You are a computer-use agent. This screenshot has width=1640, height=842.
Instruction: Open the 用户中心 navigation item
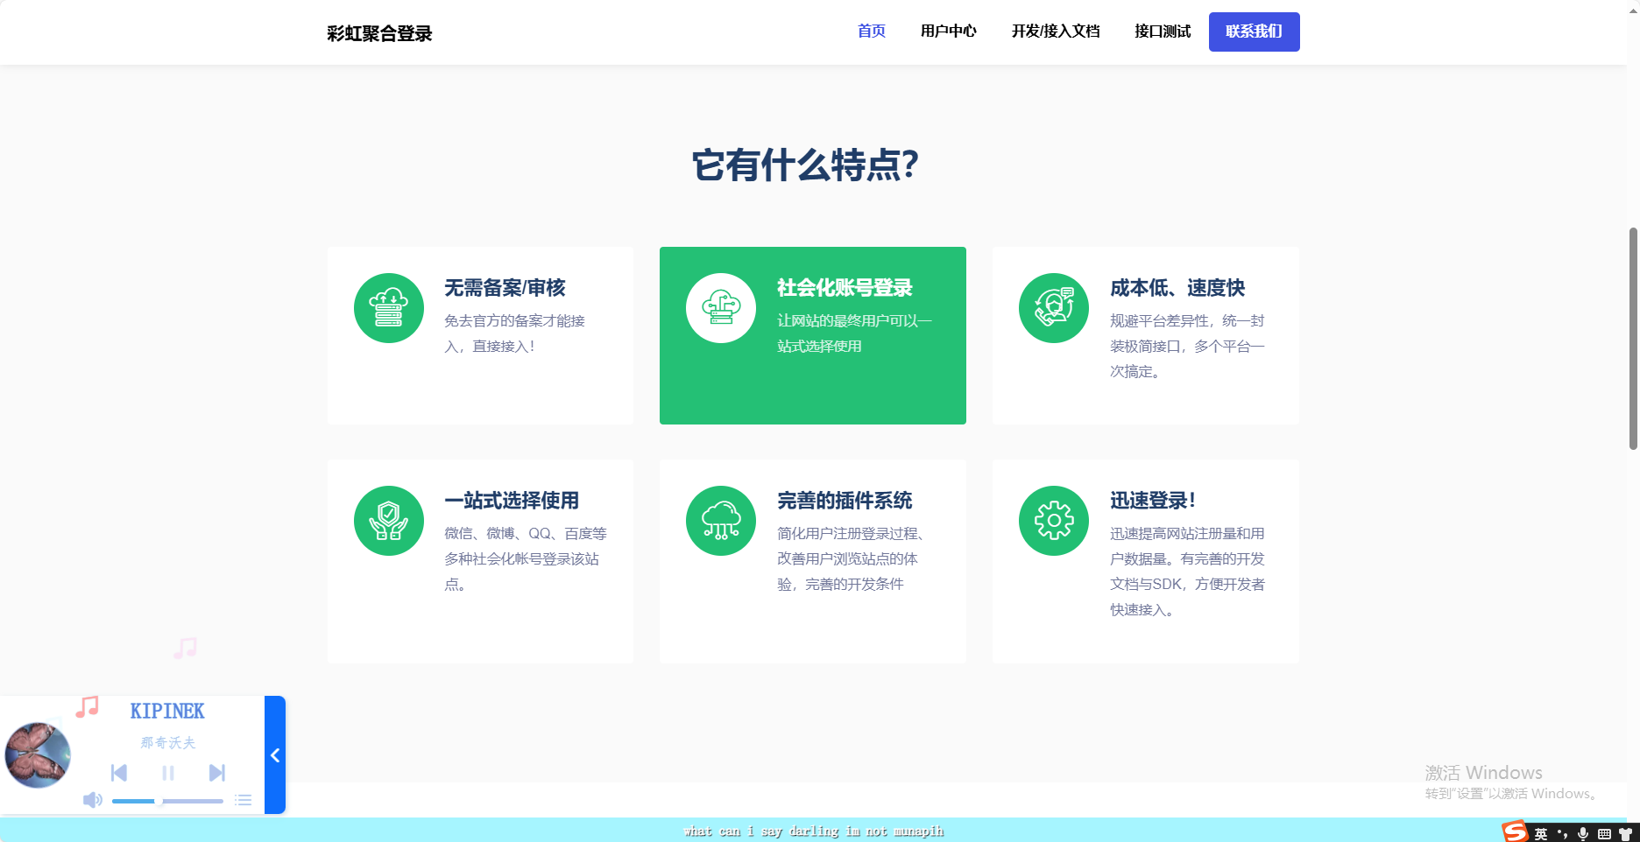point(949,32)
